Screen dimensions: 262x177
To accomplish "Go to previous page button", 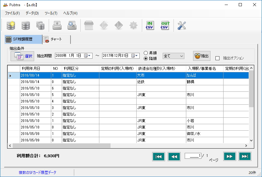I will 174,156.
